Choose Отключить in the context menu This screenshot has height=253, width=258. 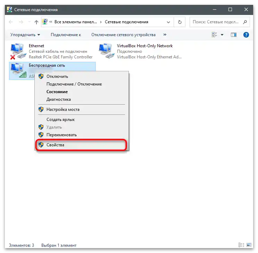[82, 76]
